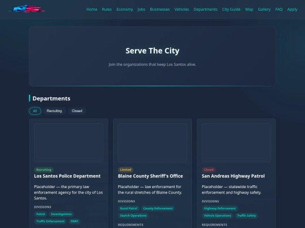Viewport: 305px width, 228px height.
Task: Click the Investigations division tag
Action: (61, 214)
